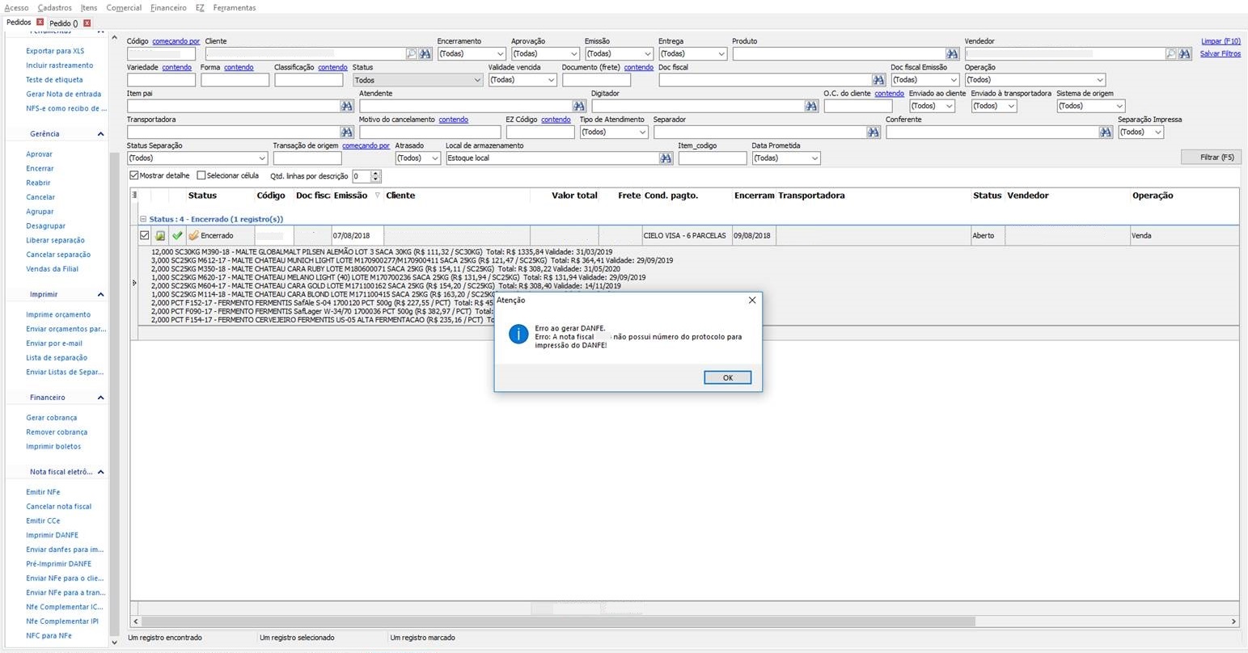The width and height of the screenshot is (1248, 653).
Task: Collapse the Status 4 - Encerrado group
Action: click(x=143, y=219)
